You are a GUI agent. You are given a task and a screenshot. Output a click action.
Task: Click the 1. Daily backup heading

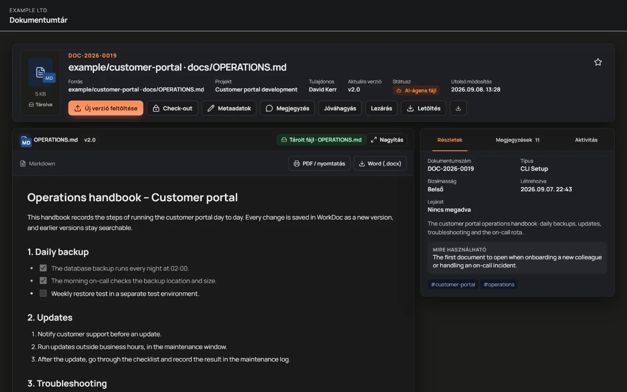(58, 252)
